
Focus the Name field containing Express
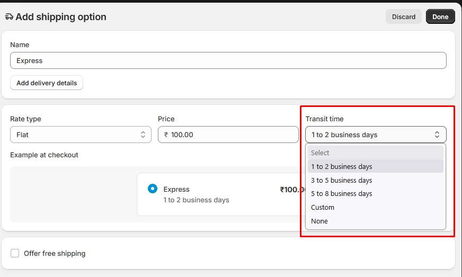(x=228, y=60)
